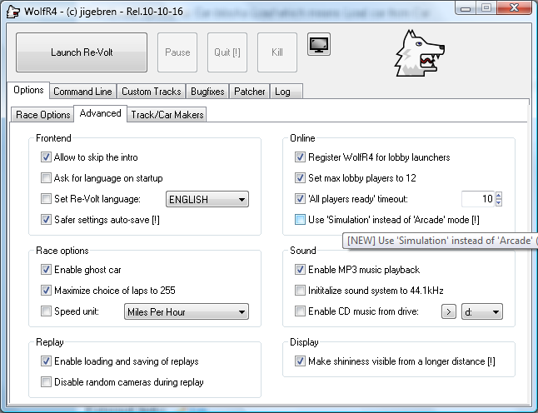Select the Race Options sub-tab
This screenshot has height=413, width=538.
point(42,115)
